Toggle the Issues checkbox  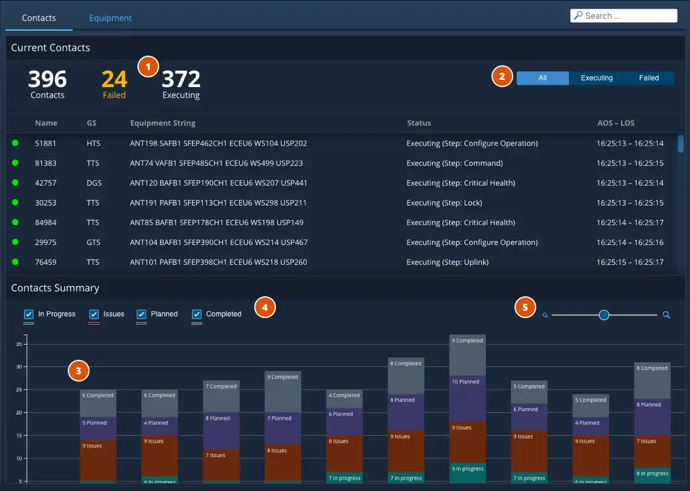pyautogui.click(x=94, y=314)
